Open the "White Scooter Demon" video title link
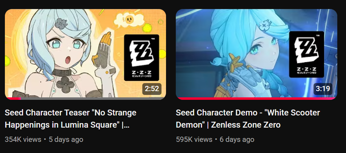Screen dimensions: 346x153 pyautogui.click(x=248, y=119)
